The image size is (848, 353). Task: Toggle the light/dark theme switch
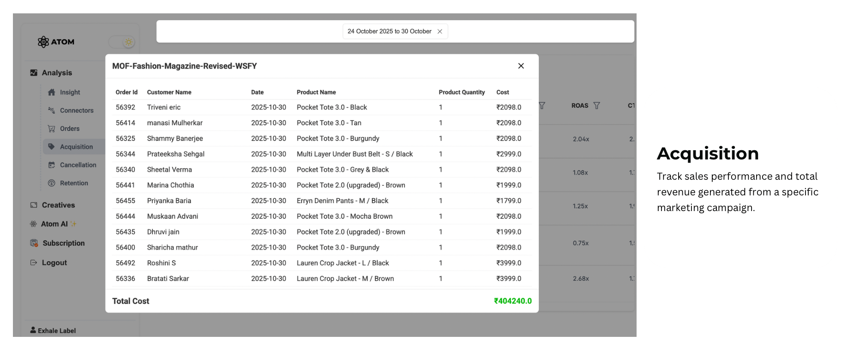click(x=122, y=42)
